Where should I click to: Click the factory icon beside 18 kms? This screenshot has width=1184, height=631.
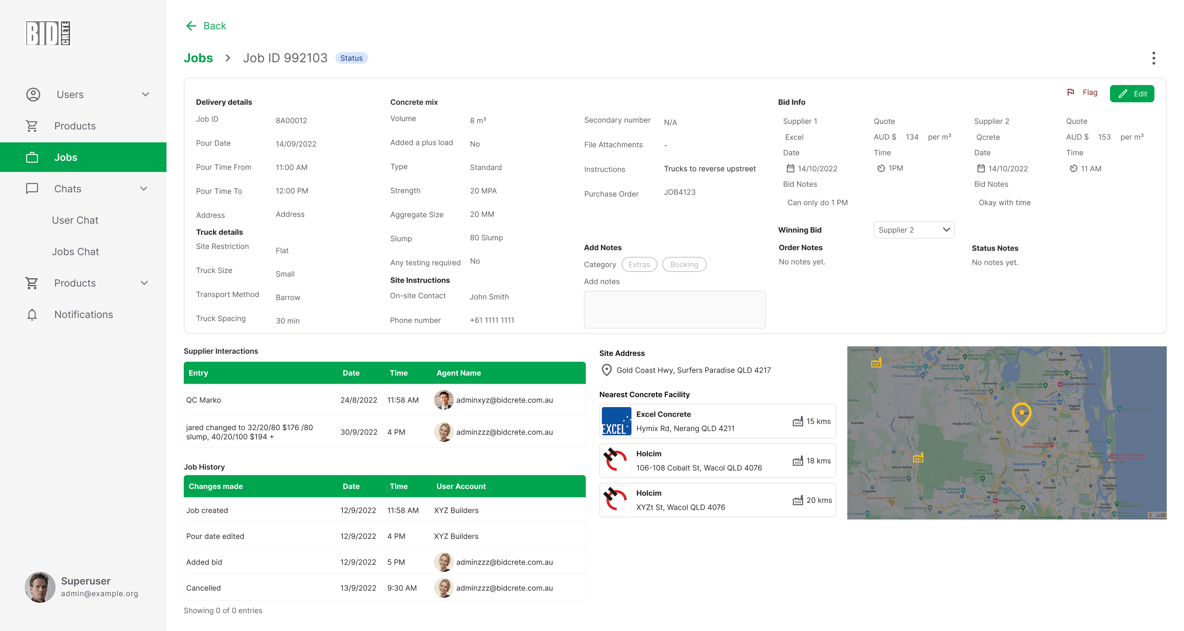[x=798, y=461]
